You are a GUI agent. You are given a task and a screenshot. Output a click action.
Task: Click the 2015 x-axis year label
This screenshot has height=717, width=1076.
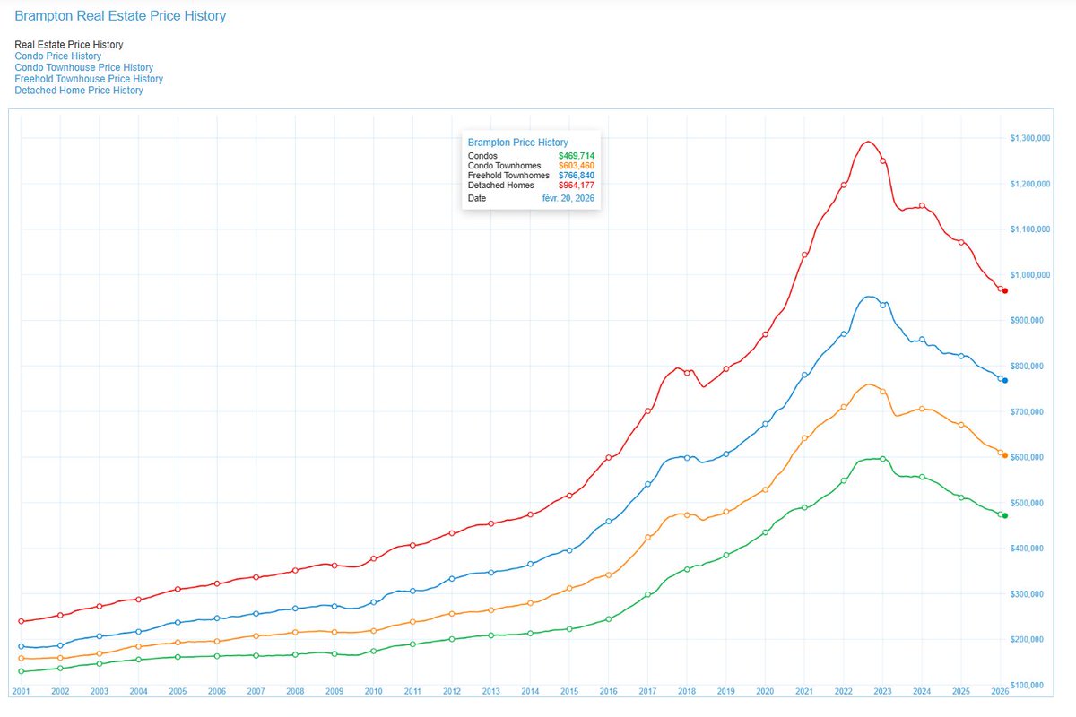coord(569,692)
